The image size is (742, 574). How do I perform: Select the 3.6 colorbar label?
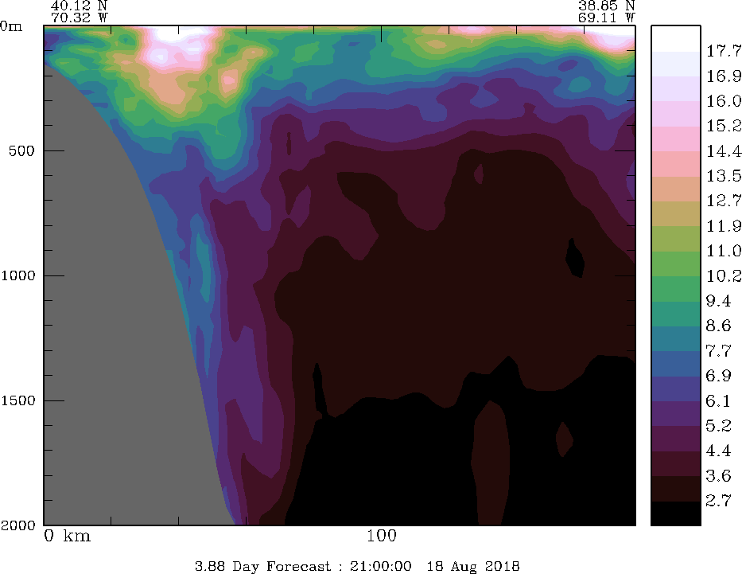pos(718,476)
